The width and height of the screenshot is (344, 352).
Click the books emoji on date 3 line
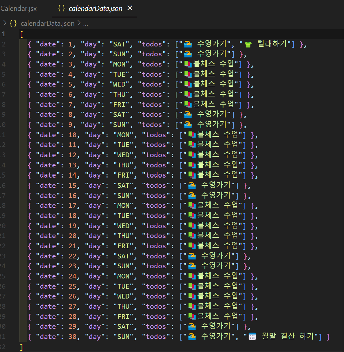click(188, 64)
